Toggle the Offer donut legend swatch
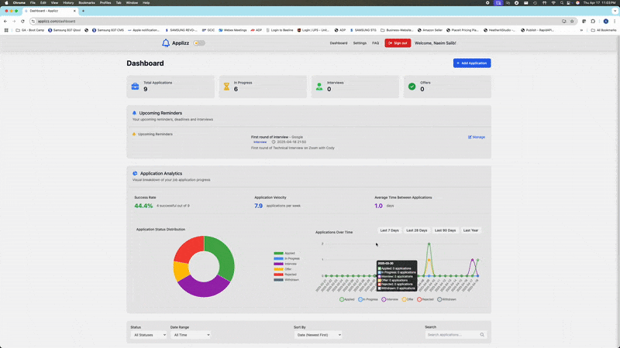Screen dimensions: 620x348 (x=278, y=269)
